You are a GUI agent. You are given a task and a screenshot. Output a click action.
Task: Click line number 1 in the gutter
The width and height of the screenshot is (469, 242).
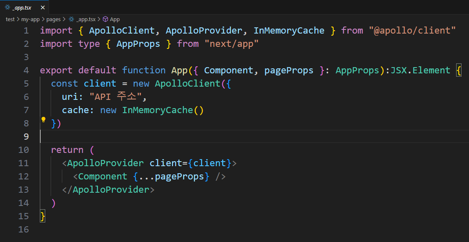click(26, 31)
